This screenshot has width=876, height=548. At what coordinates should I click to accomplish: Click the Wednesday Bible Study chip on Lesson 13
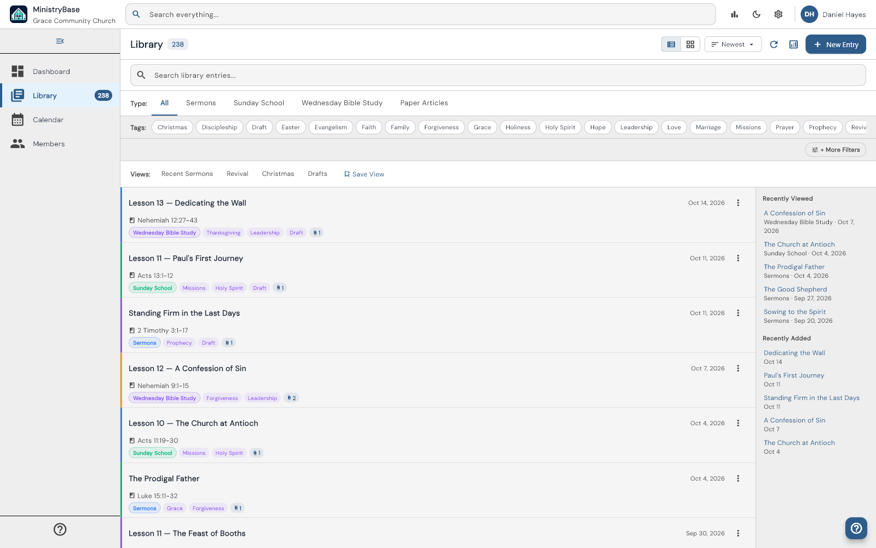pos(164,232)
